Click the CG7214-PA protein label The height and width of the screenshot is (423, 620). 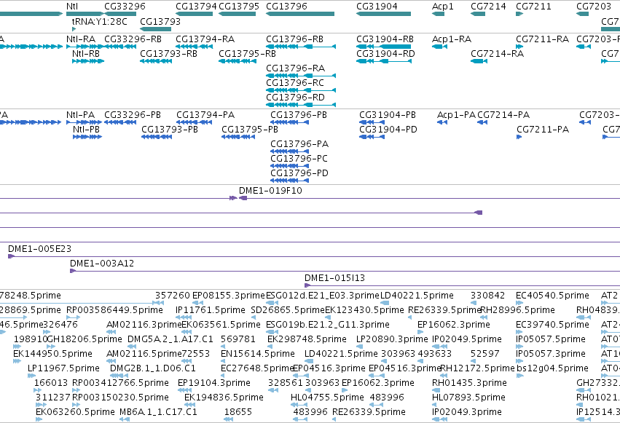coord(503,115)
